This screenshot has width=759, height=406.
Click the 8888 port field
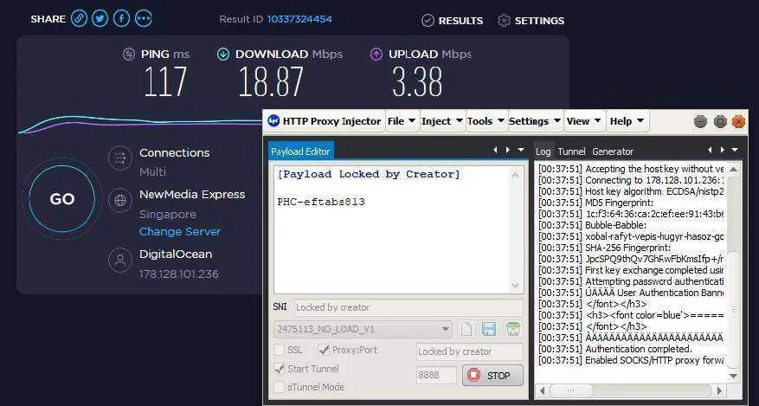pyautogui.click(x=436, y=376)
